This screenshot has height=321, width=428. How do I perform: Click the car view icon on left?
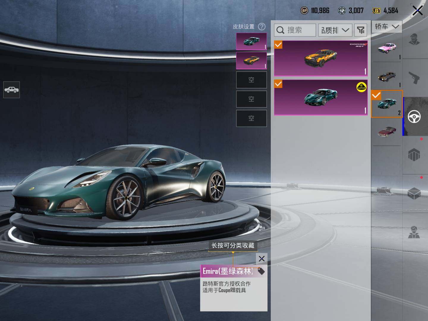[12, 89]
